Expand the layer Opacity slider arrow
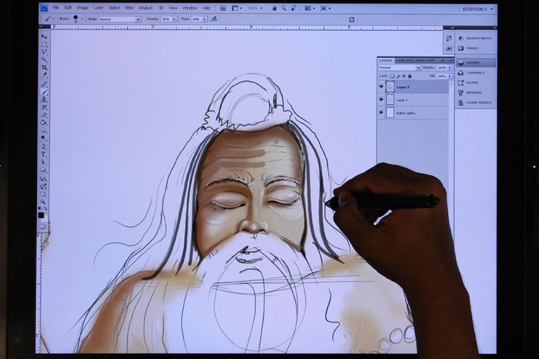This screenshot has width=539, height=359. coord(450,67)
